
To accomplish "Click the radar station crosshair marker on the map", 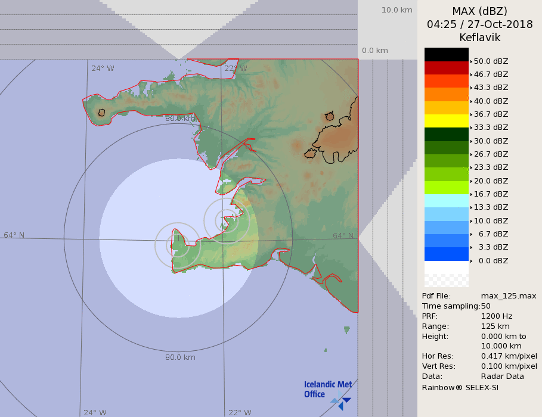I will (x=178, y=238).
